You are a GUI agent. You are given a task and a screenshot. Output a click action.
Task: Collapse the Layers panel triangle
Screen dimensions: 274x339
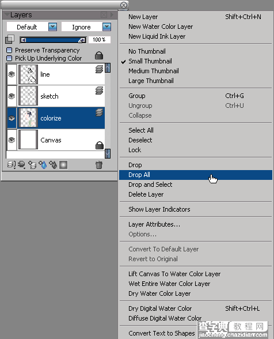tap(7, 14)
